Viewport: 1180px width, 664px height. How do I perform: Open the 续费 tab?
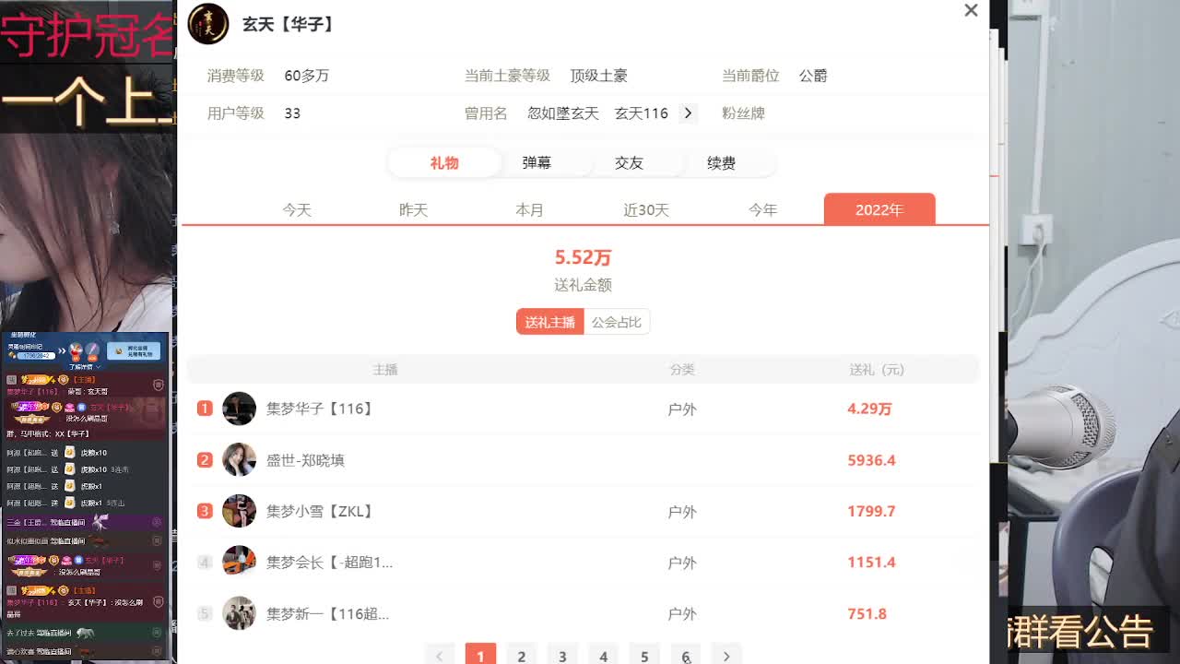pyautogui.click(x=721, y=163)
